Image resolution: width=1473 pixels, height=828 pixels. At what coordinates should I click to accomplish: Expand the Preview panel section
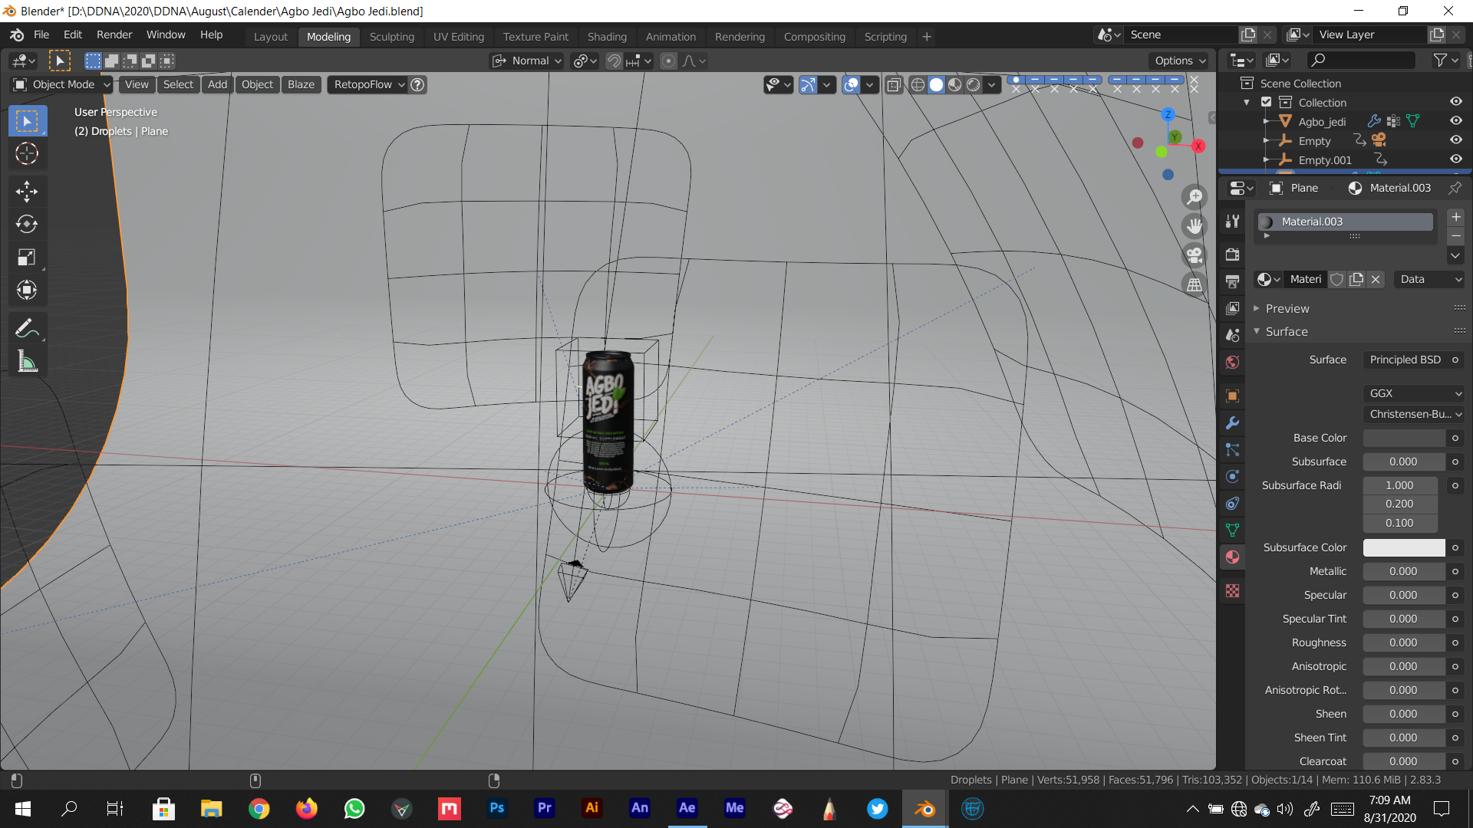click(x=1287, y=308)
